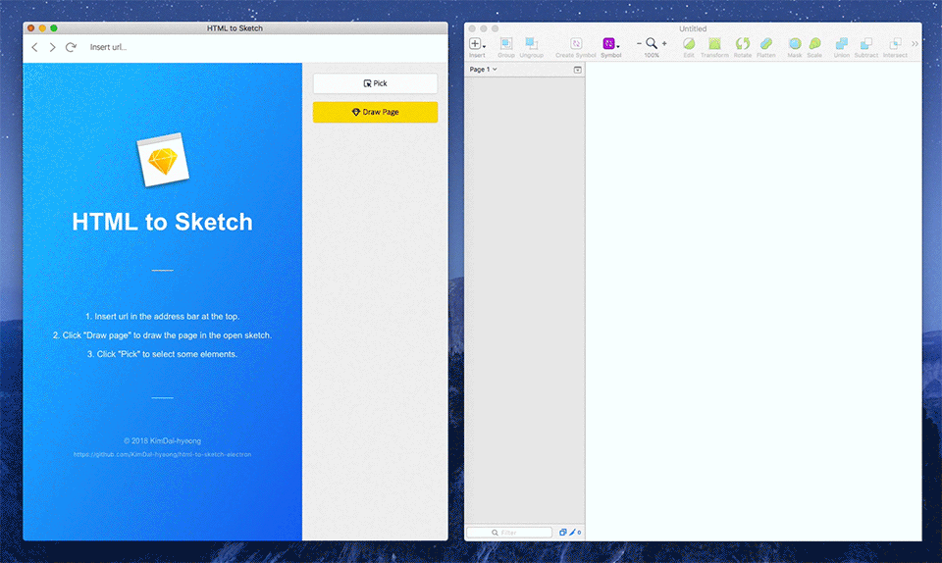Select the Group icon in the toolbar
This screenshot has width=942, height=563.
point(506,47)
